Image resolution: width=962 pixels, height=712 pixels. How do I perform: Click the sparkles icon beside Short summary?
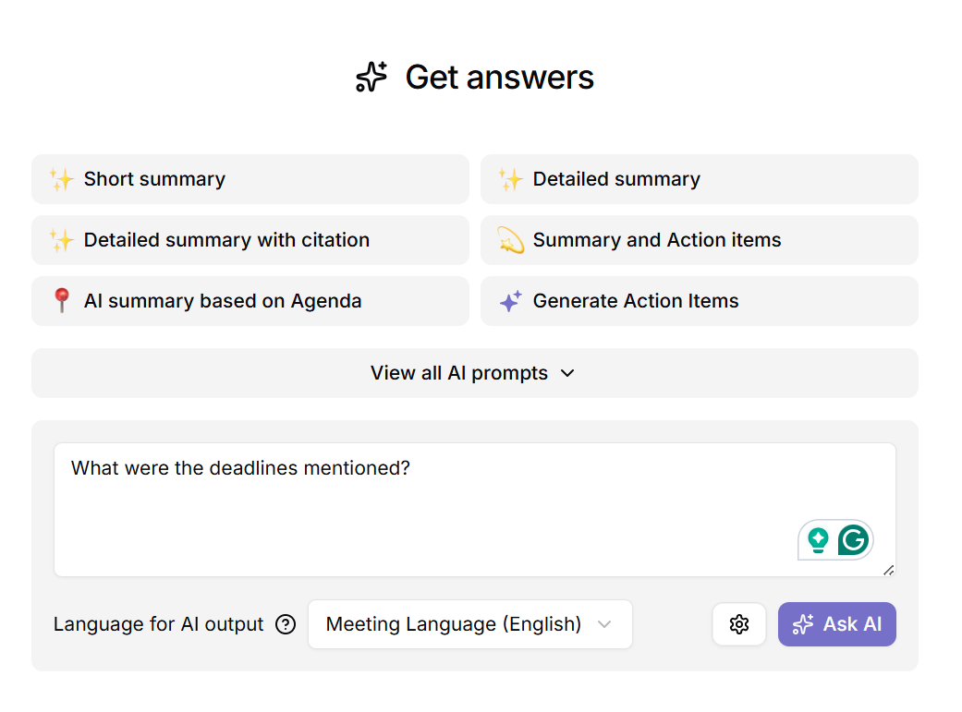coord(62,179)
